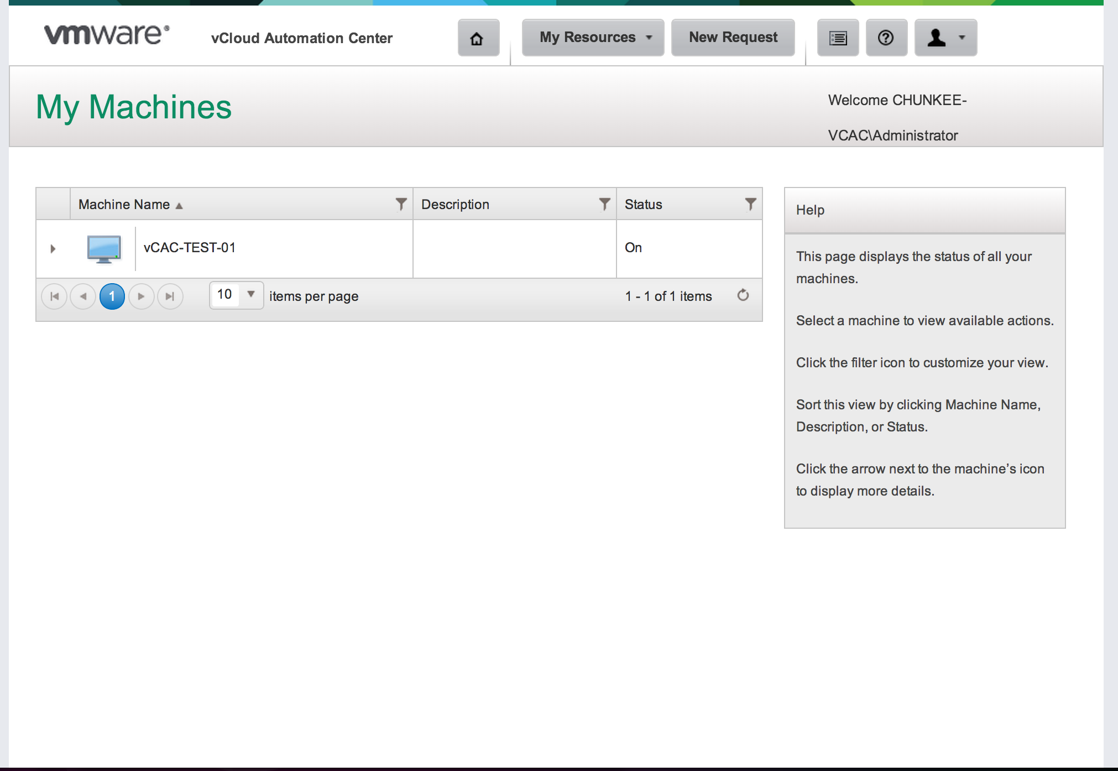Open the requests list icon
The width and height of the screenshot is (1118, 771).
pyautogui.click(x=838, y=38)
